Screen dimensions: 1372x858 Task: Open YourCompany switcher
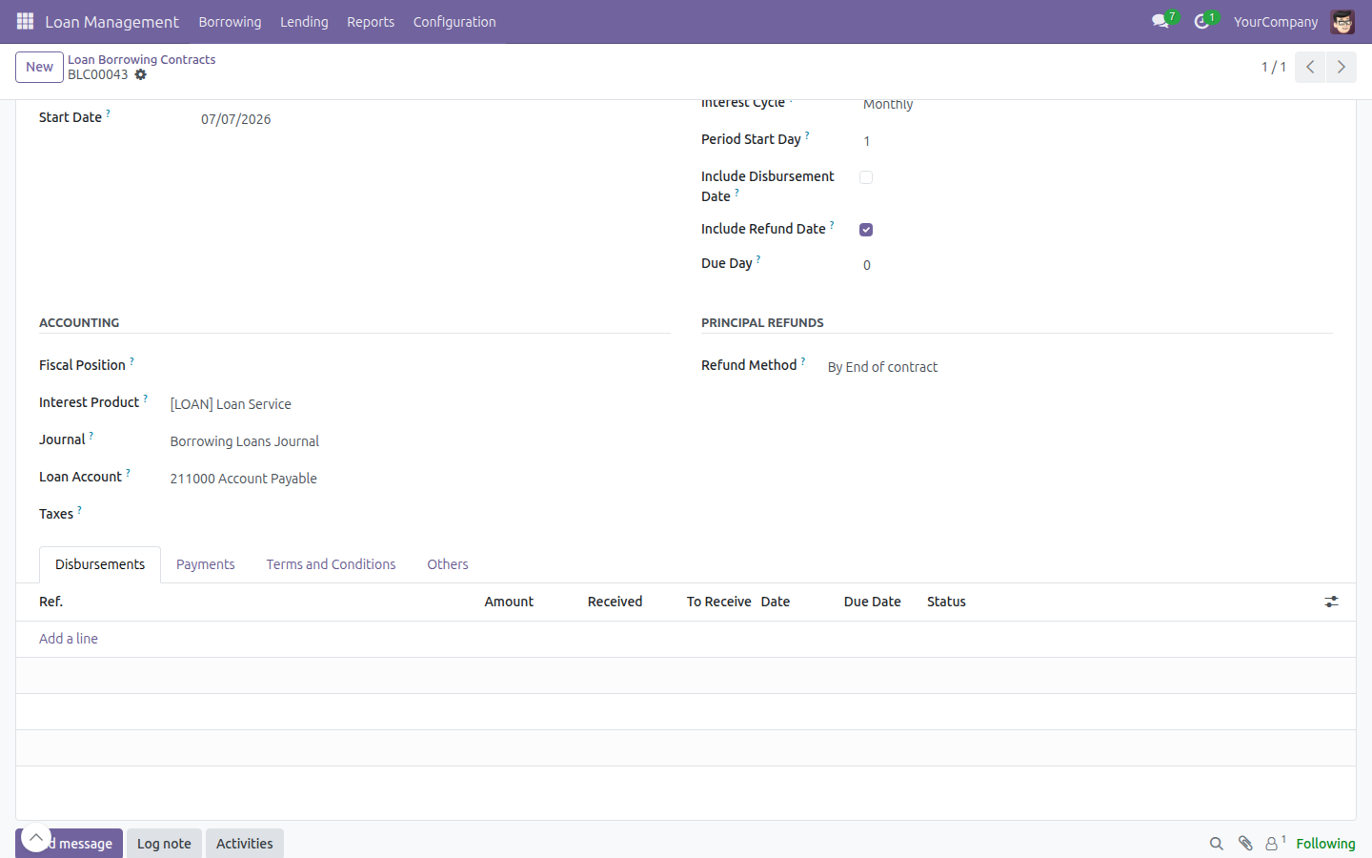click(x=1276, y=22)
